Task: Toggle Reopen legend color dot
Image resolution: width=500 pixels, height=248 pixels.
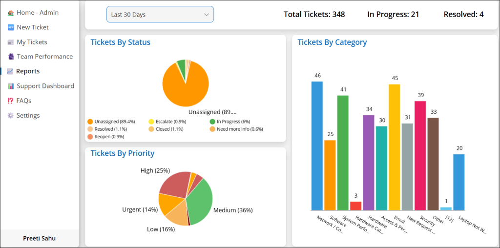Action: pos(90,137)
